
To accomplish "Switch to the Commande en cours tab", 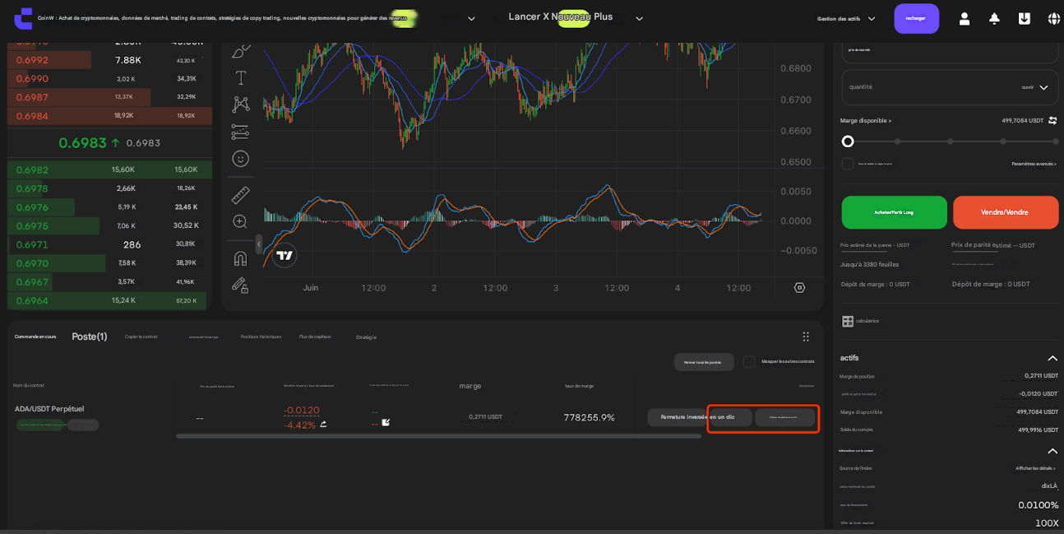I will 35,337.
